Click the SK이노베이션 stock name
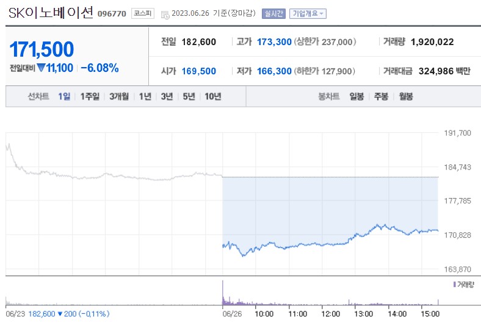 pos(51,13)
